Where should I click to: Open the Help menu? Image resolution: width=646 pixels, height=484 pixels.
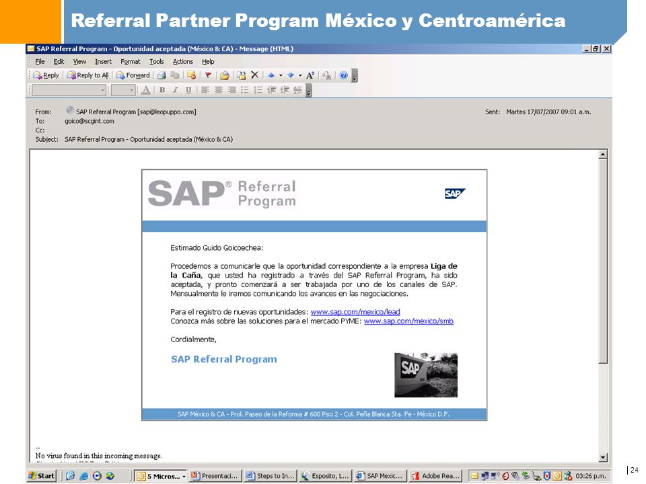[x=208, y=61]
